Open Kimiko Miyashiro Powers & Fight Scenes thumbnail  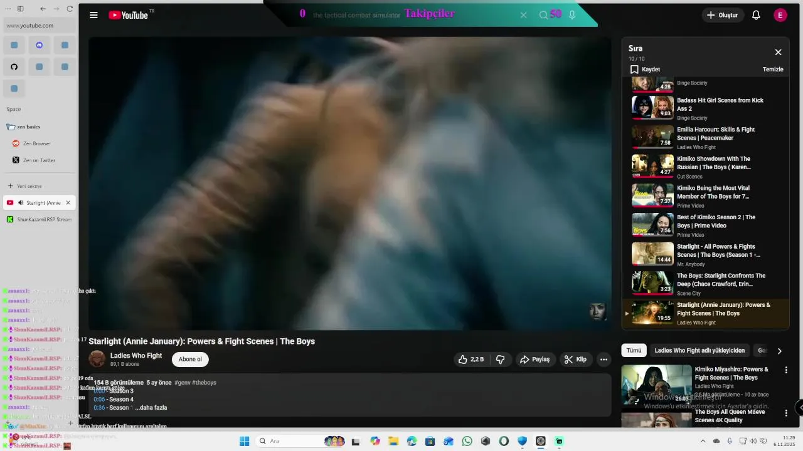[x=656, y=385]
